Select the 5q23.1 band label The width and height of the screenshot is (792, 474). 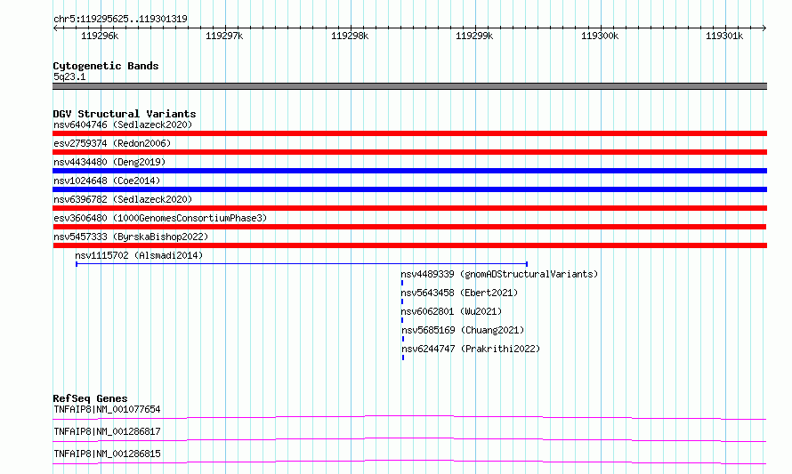point(69,76)
